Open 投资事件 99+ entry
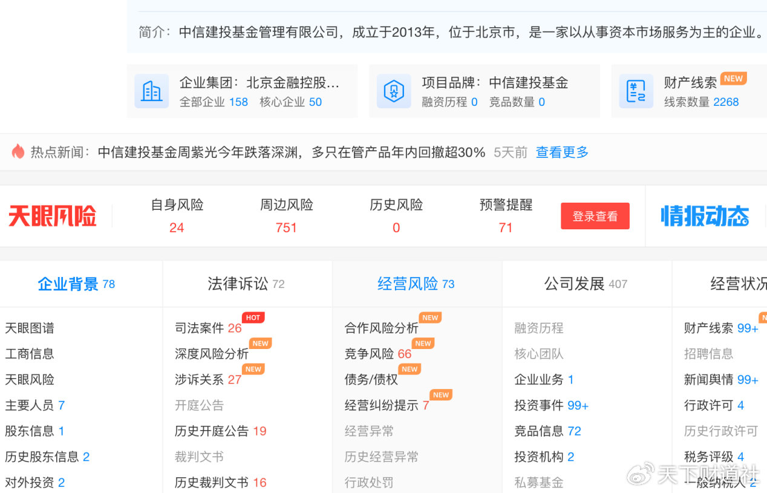This screenshot has height=493, width=767. 552,405
